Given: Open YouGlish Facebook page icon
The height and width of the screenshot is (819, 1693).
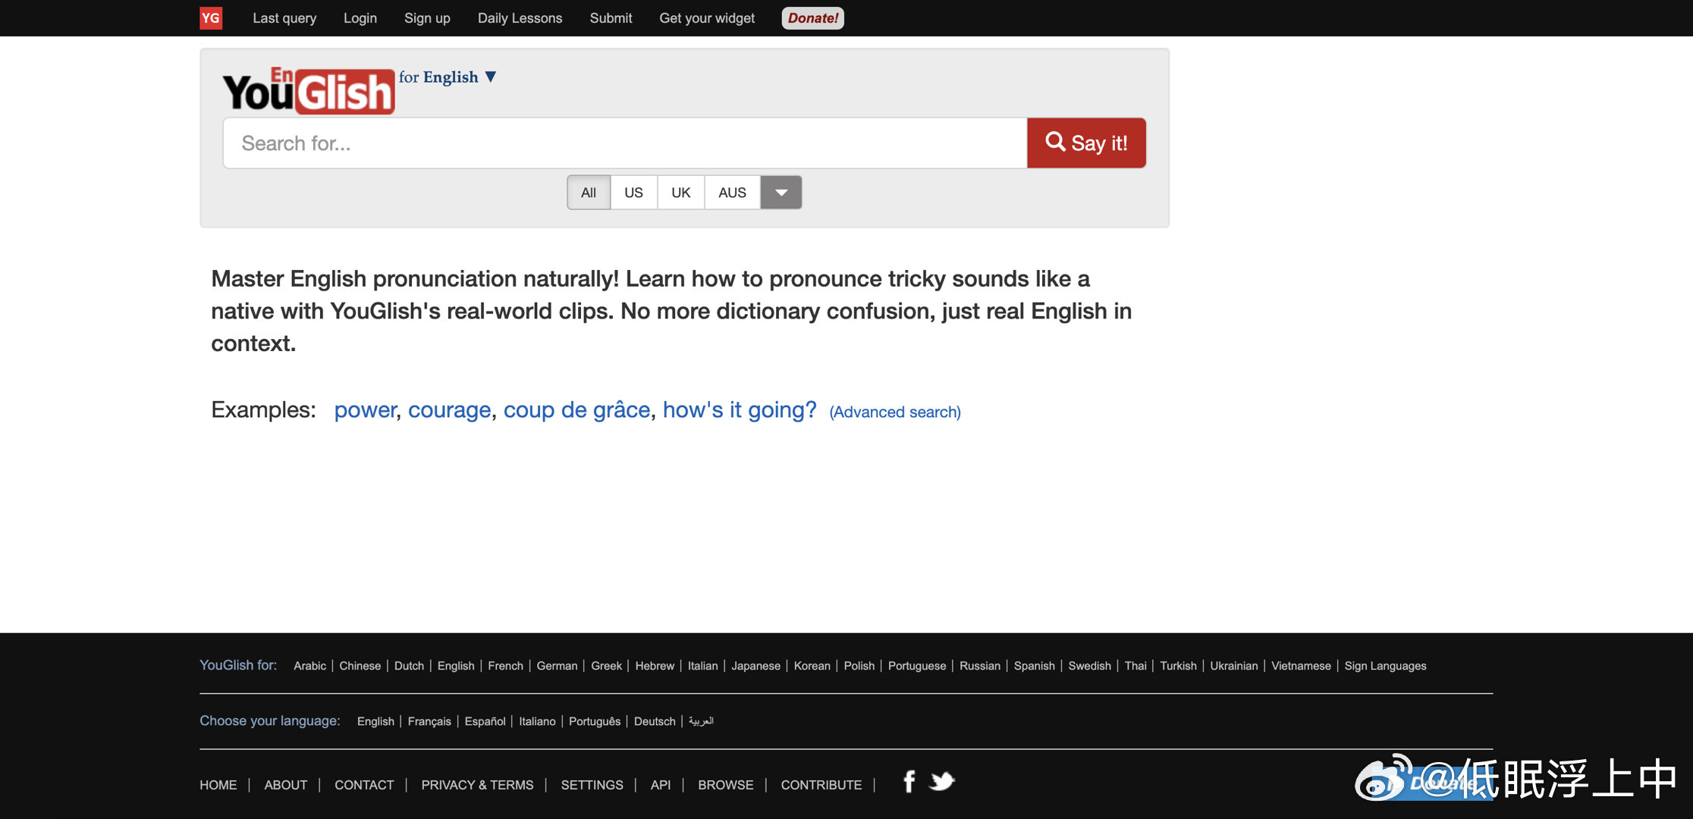Looking at the screenshot, I should click(x=909, y=781).
